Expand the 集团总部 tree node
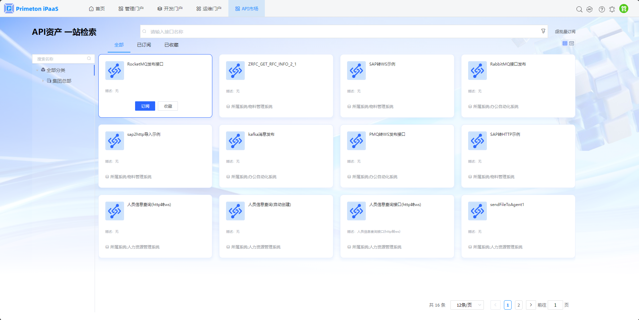Viewport: 639px width, 320px height. 43,81
